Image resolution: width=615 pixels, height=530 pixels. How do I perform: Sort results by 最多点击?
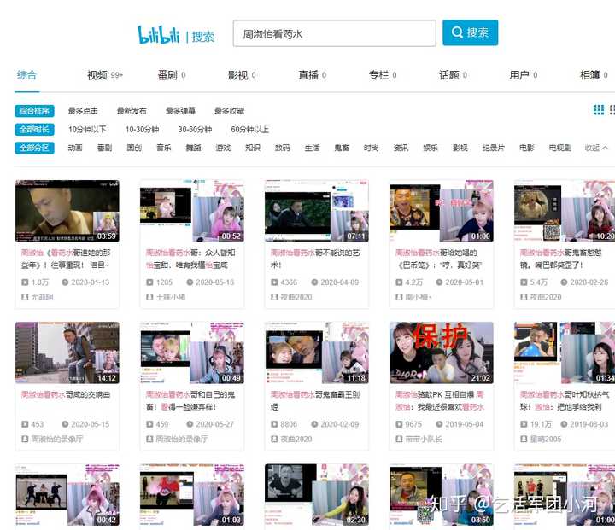click(83, 111)
